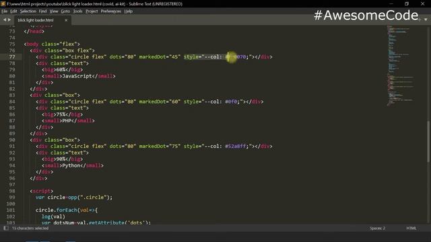Click the script tag on line 98
Viewport: 431px width, 242px height.
42,191
